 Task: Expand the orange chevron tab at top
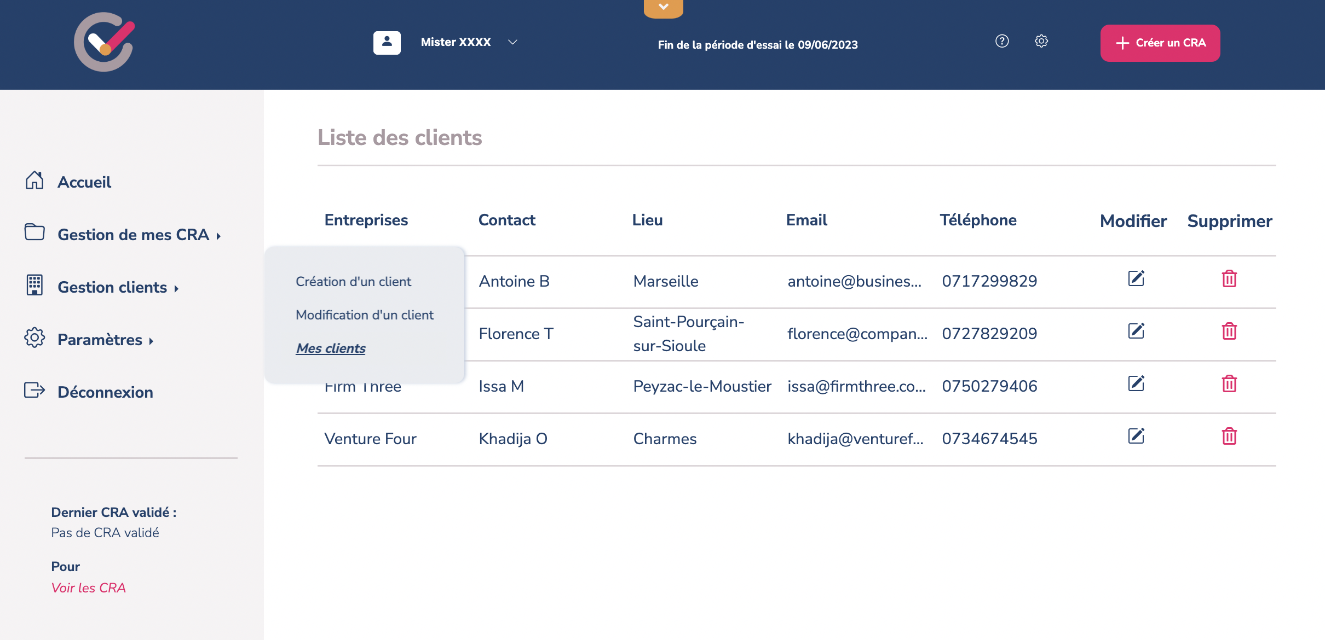(x=663, y=8)
